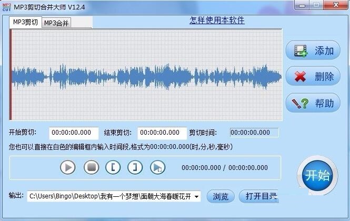Stop playback with the square stop button

coord(91,167)
